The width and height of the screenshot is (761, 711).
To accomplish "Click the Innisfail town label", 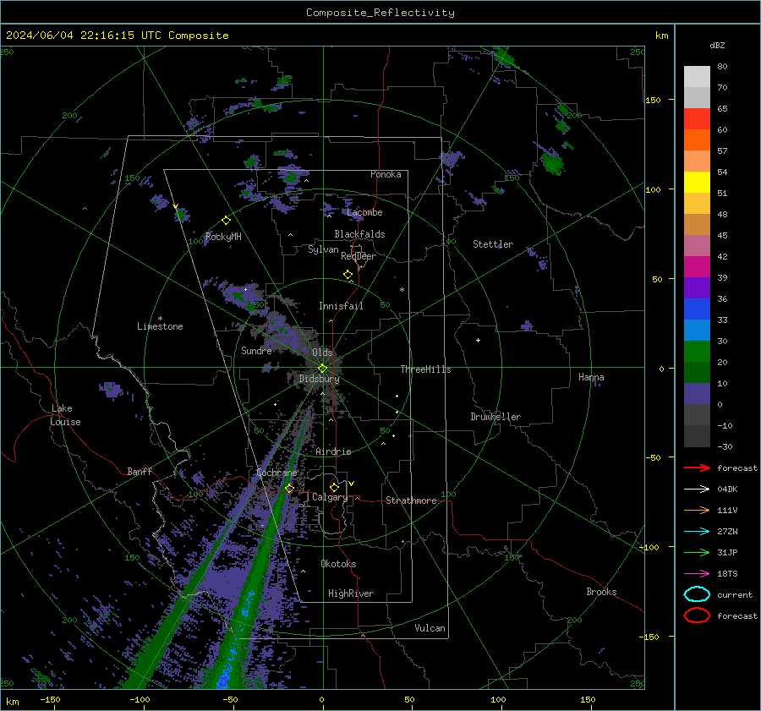I will [x=341, y=306].
